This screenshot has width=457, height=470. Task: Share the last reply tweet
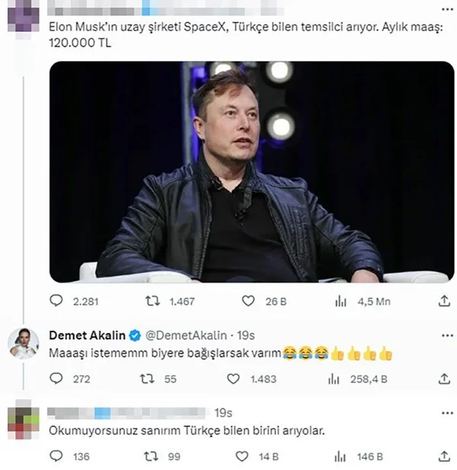click(x=444, y=456)
